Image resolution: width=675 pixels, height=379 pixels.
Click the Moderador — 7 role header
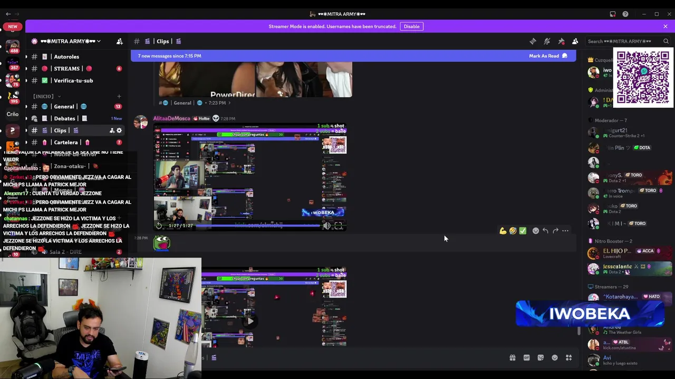tap(611, 121)
